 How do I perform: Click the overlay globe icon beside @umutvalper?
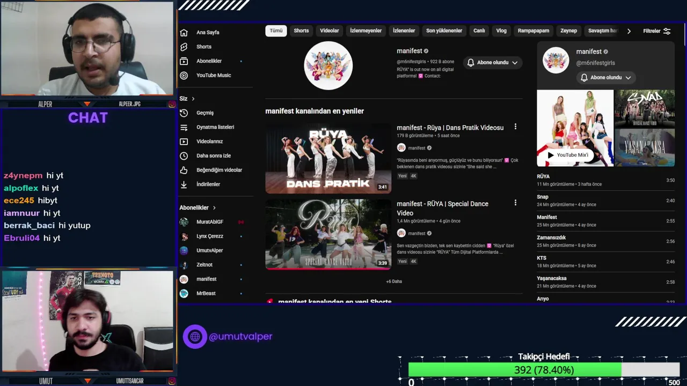point(195,337)
